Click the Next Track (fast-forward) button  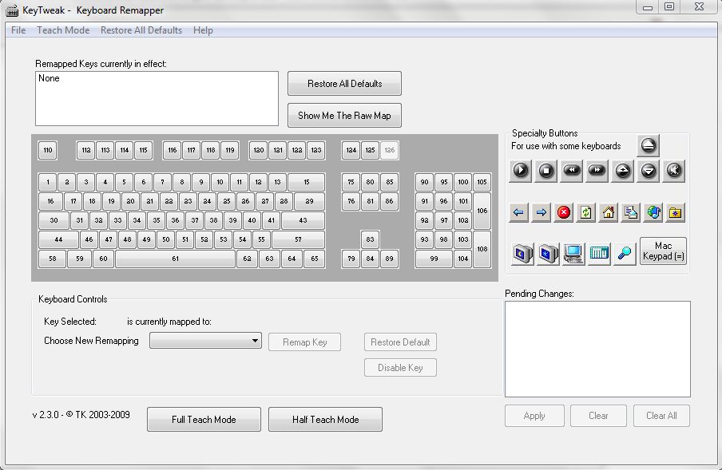click(597, 171)
